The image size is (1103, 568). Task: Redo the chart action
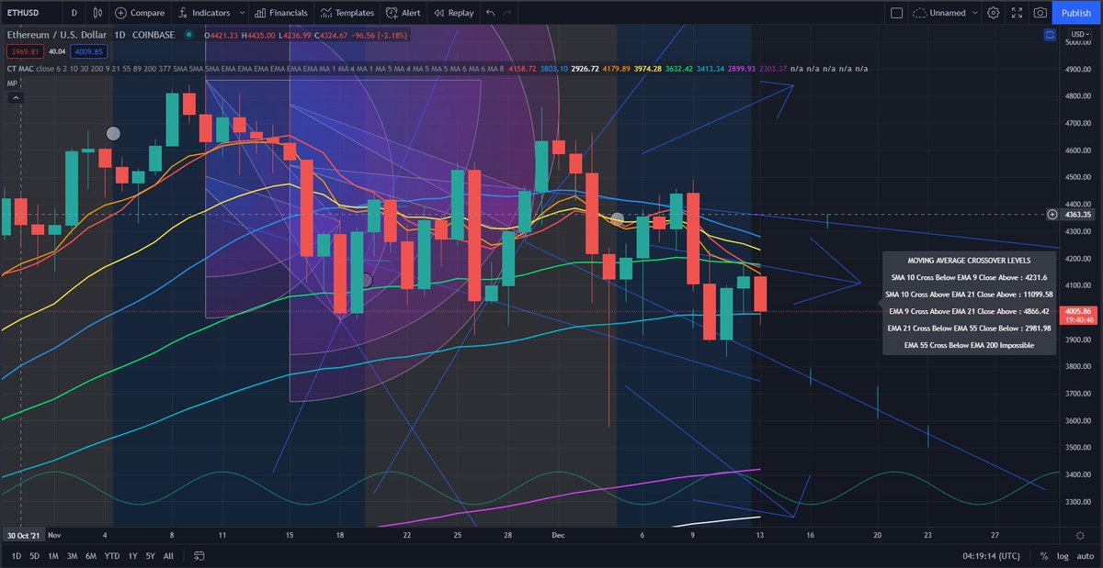(507, 13)
